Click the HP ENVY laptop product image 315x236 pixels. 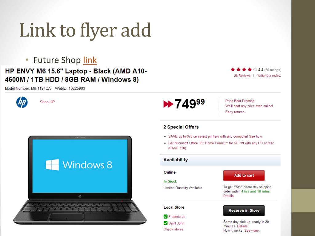click(80, 180)
